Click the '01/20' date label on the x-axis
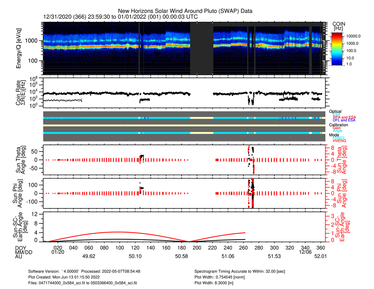The image size is (374, 289). point(58,252)
